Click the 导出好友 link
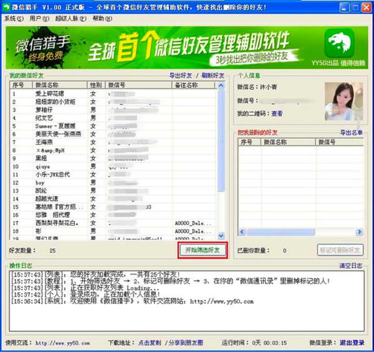The width and height of the screenshot is (374, 352). click(x=180, y=76)
